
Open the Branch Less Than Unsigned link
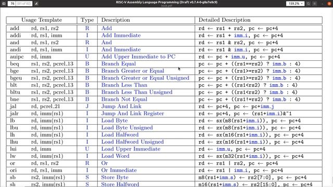pos(137,92)
